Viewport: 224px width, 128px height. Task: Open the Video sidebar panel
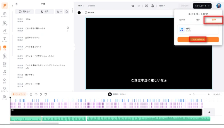pyautogui.click(x=4, y=56)
